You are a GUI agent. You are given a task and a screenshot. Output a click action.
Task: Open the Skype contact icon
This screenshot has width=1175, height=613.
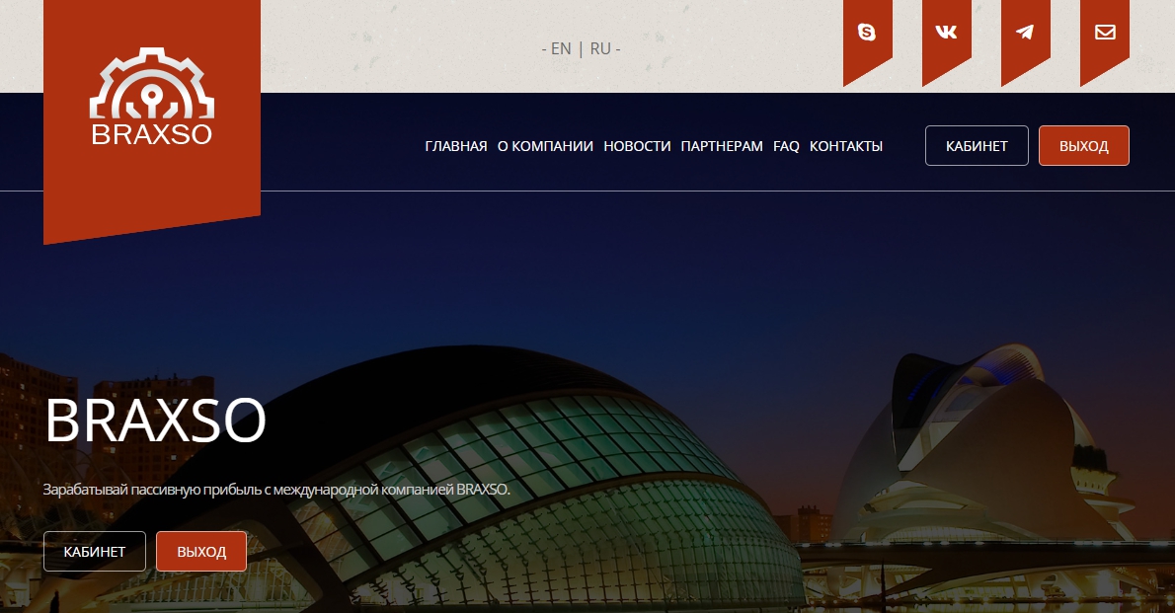(x=867, y=33)
